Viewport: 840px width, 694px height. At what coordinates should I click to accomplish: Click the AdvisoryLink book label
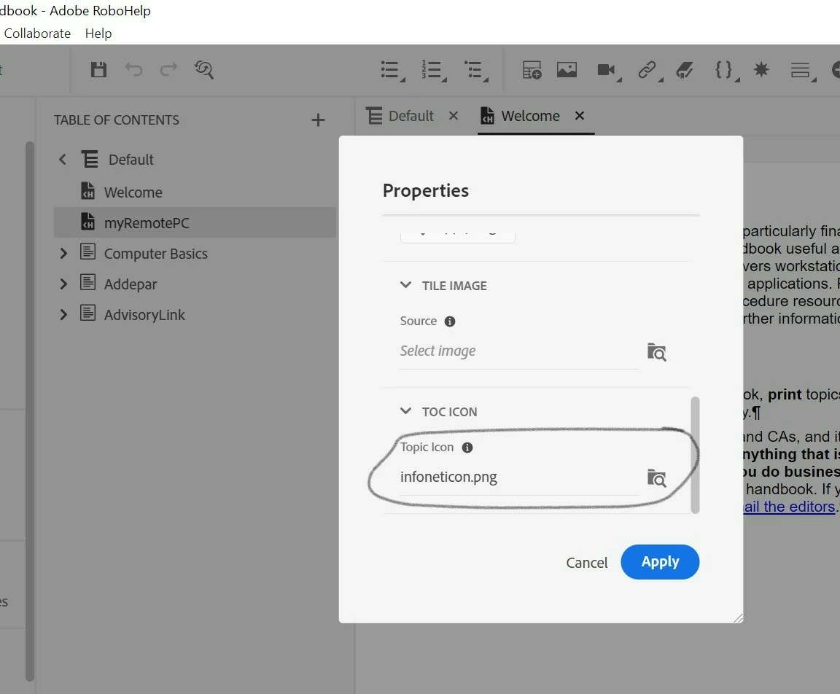(x=144, y=314)
